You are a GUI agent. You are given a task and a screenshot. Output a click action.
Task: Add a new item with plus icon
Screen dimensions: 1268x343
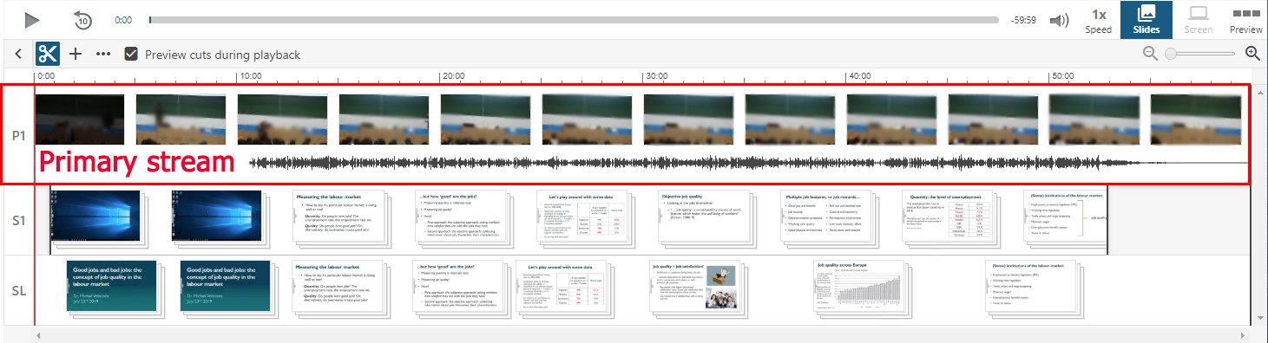76,54
